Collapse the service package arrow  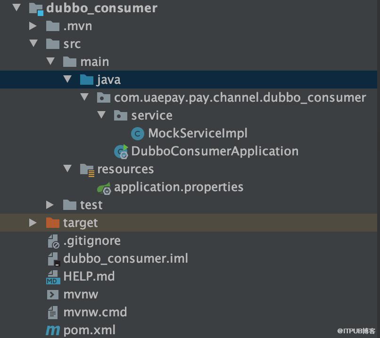click(101, 114)
